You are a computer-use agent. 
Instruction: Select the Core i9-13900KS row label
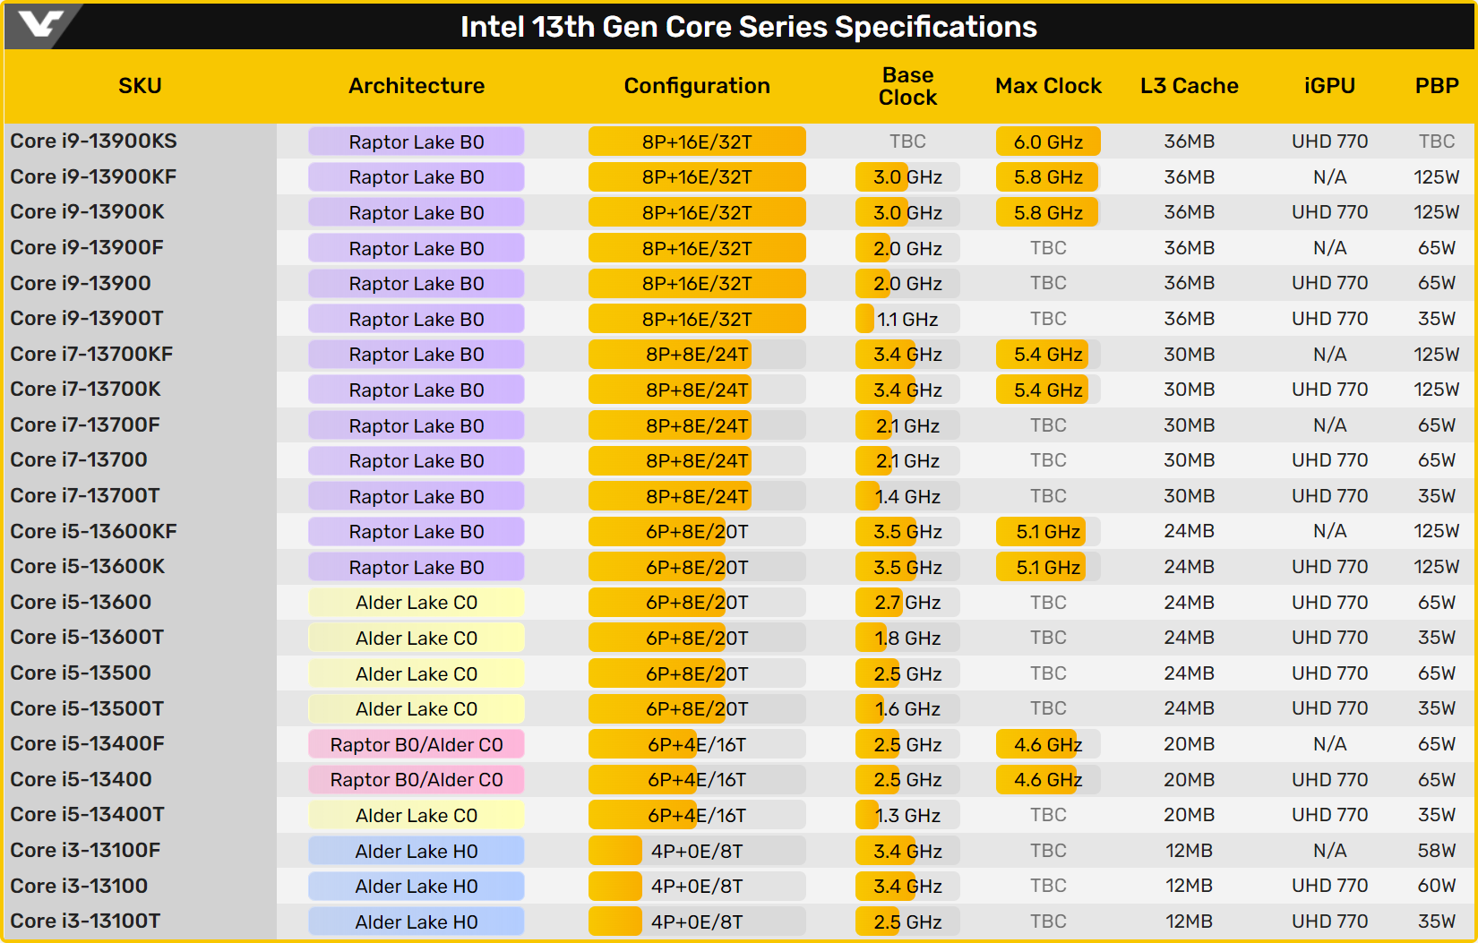(94, 141)
